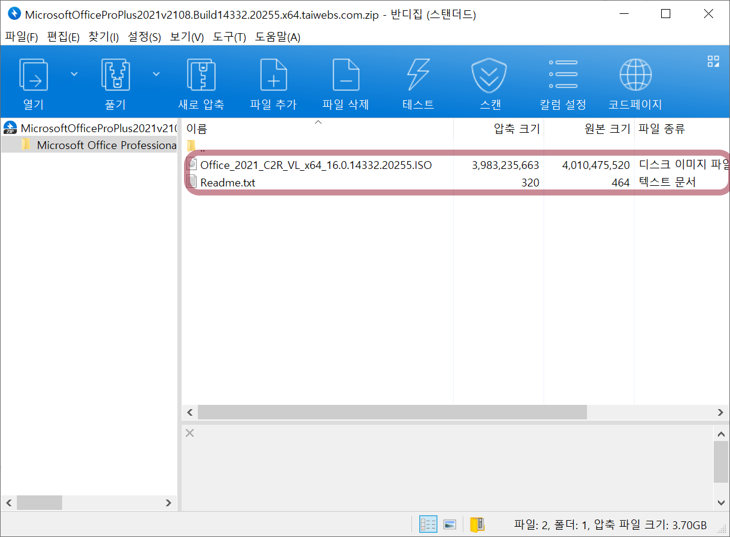Click compressed size 3,983,235,663
The image size is (730, 537).
click(x=506, y=165)
